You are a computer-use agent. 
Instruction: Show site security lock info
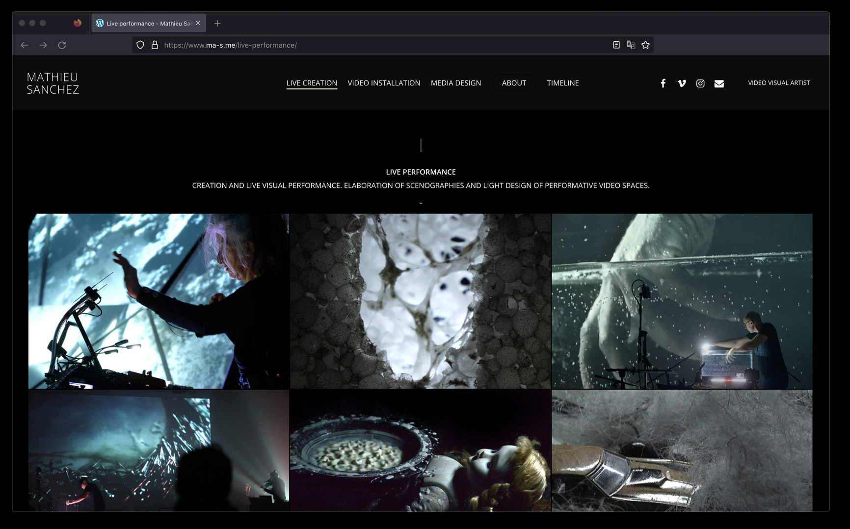pyautogui.click(x=155, y=45)
